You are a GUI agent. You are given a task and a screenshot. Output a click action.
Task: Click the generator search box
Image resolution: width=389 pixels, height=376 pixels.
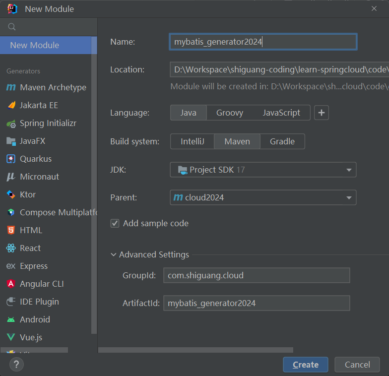point(49,27)
